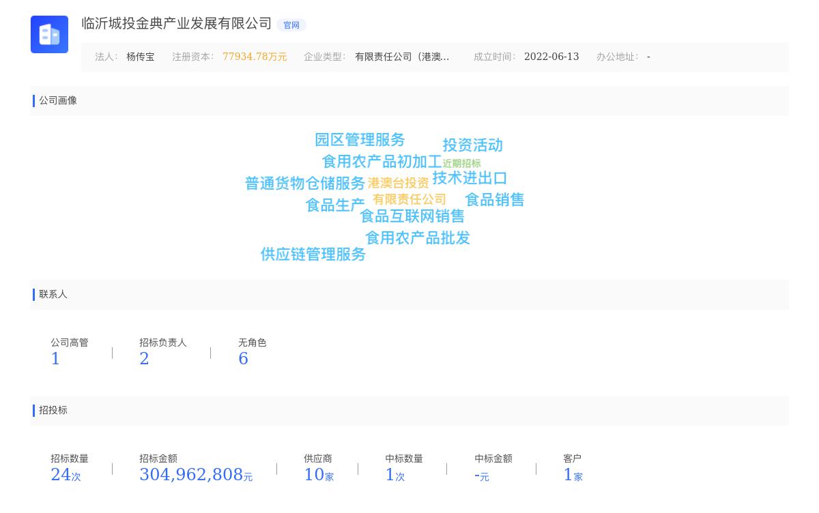819x513 pixels.
Task: Open the 公司高管 count of 1
Action: point(55,359)
